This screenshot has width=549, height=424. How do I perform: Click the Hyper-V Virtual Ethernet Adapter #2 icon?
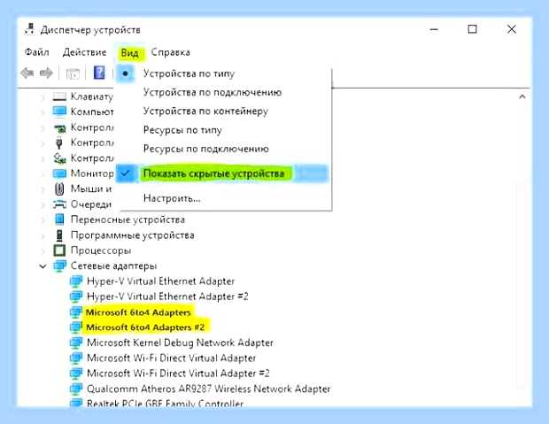pyautogui.click(x=76, y=297)
